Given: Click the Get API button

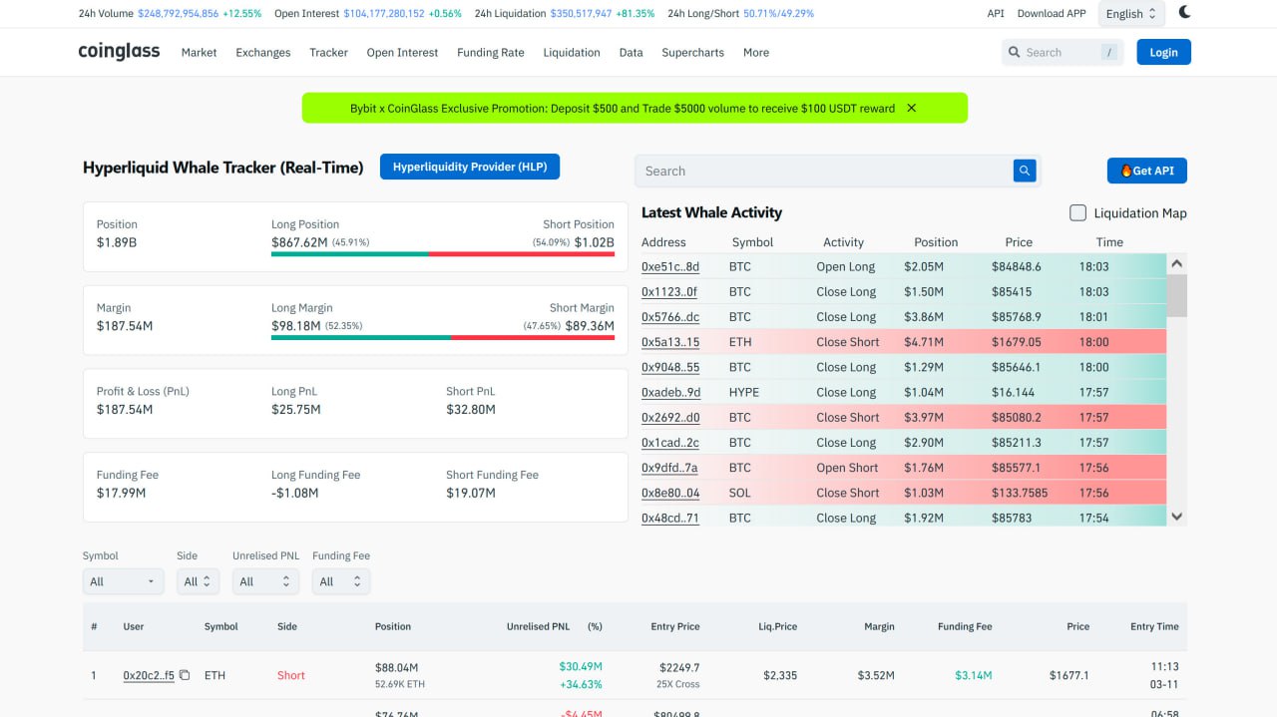Looking at the screenshot, I should click(1147, 171).
